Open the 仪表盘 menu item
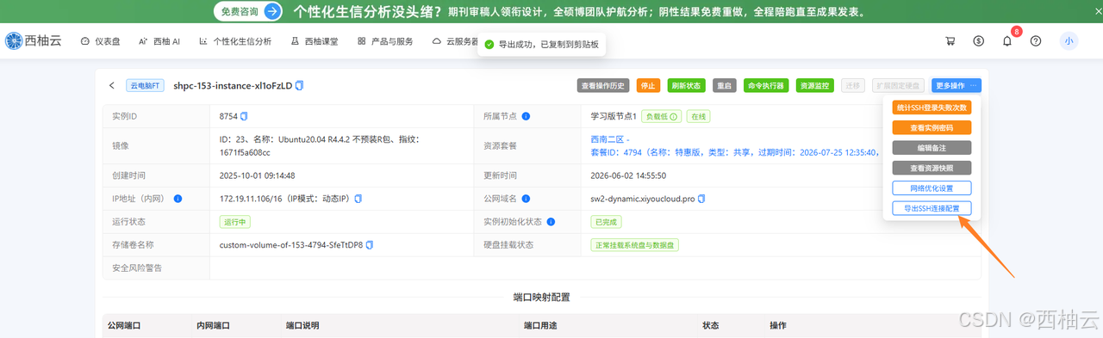 (x=100, y=40)
